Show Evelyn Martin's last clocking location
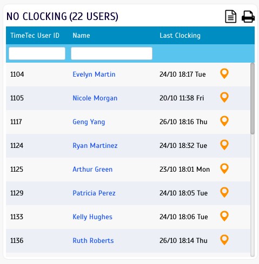The image size is (259, 264). pos(224,73)
